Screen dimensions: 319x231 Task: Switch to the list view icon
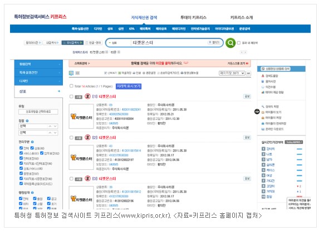(71, 73)
